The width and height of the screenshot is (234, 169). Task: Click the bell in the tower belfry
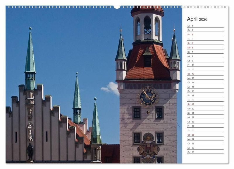pos(147,25)
